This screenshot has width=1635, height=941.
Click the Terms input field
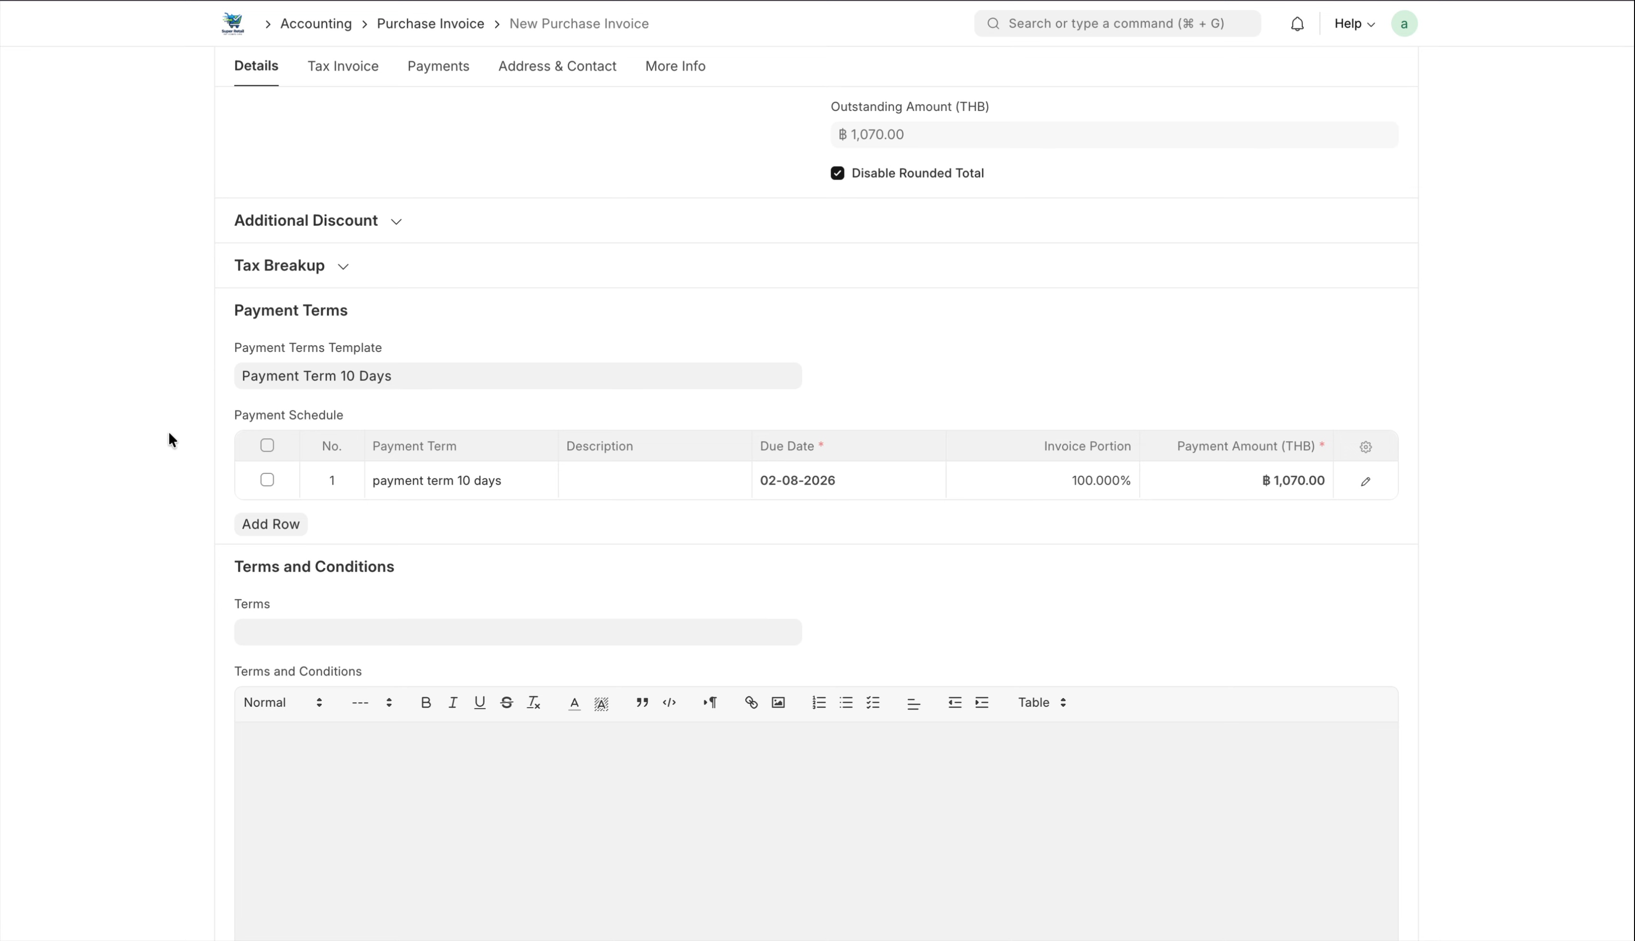pos(517,632)
